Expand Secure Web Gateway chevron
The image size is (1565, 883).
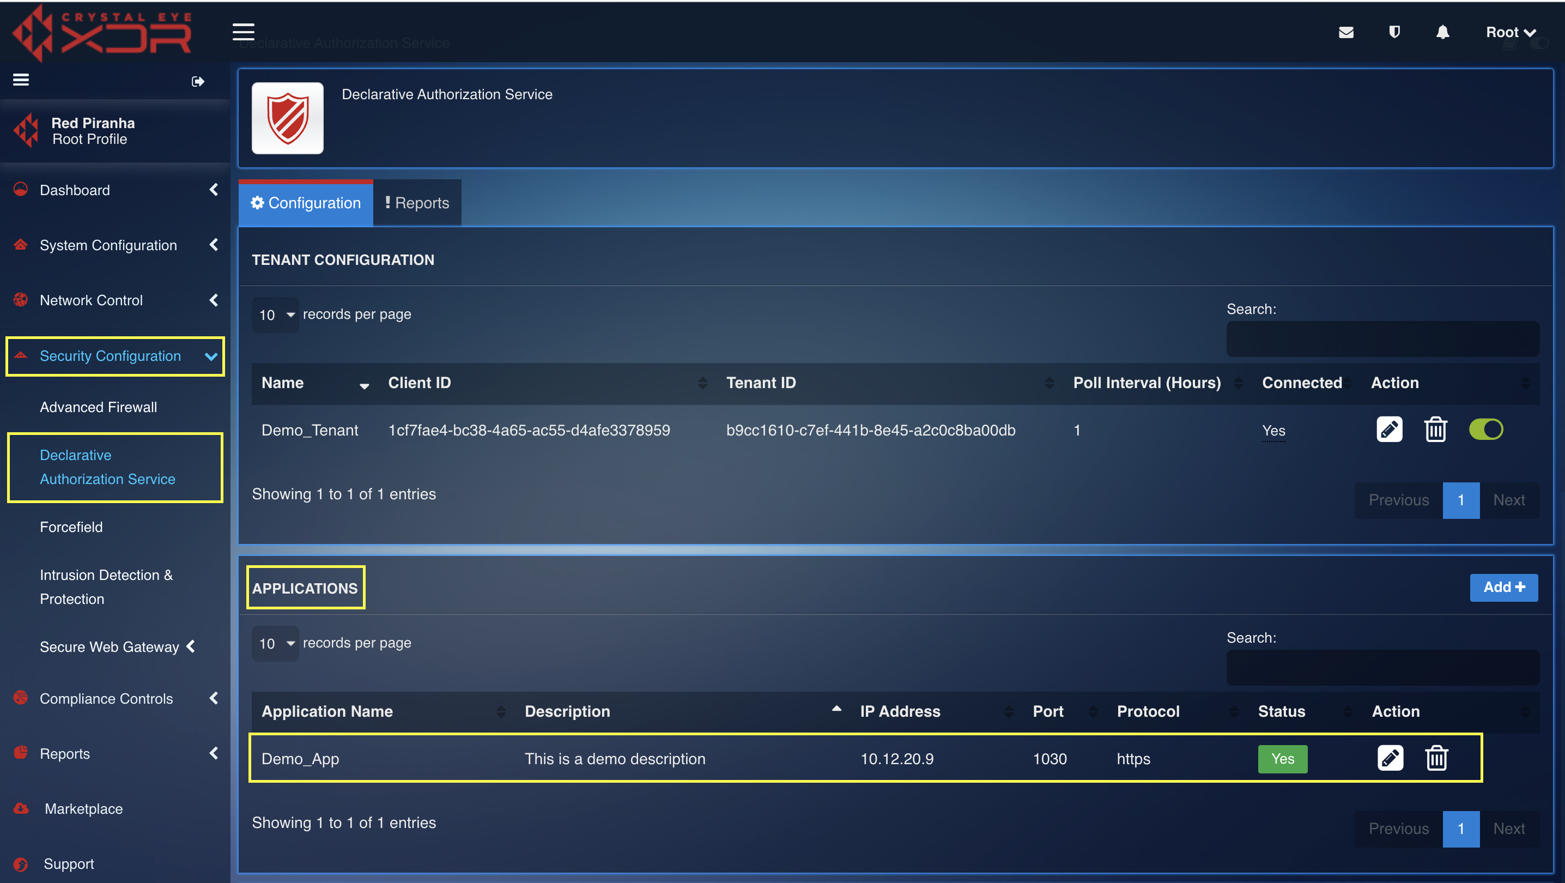pos(191,646)
